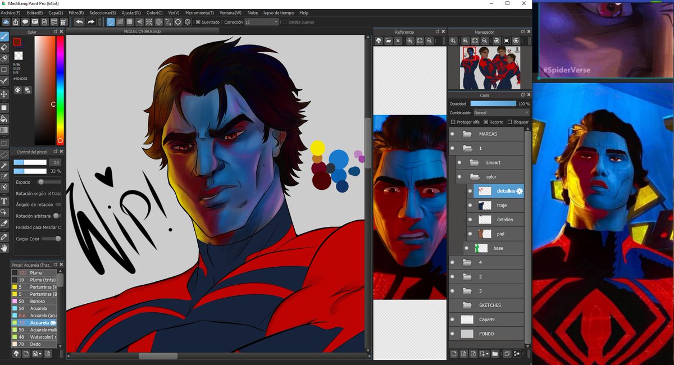
Task: Open the Capa(L) menu
Action: click(56, 12)
